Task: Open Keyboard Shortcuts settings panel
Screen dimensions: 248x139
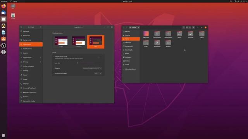Action: 31,92
